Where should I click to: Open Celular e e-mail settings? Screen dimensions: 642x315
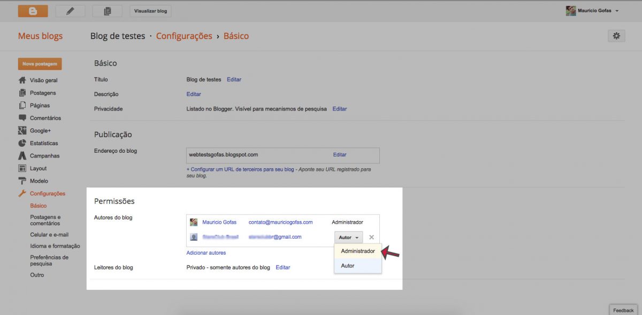(49, 234)
